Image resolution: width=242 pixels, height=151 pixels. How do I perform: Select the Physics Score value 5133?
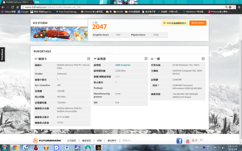pos(156,35)
